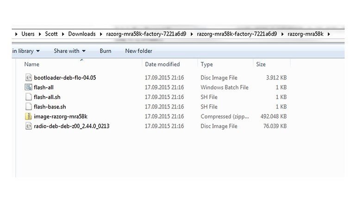Viewport: 362px width, 203px height.
Task: Select the image-razorg-mra58k file name
Action: point(61,116)
